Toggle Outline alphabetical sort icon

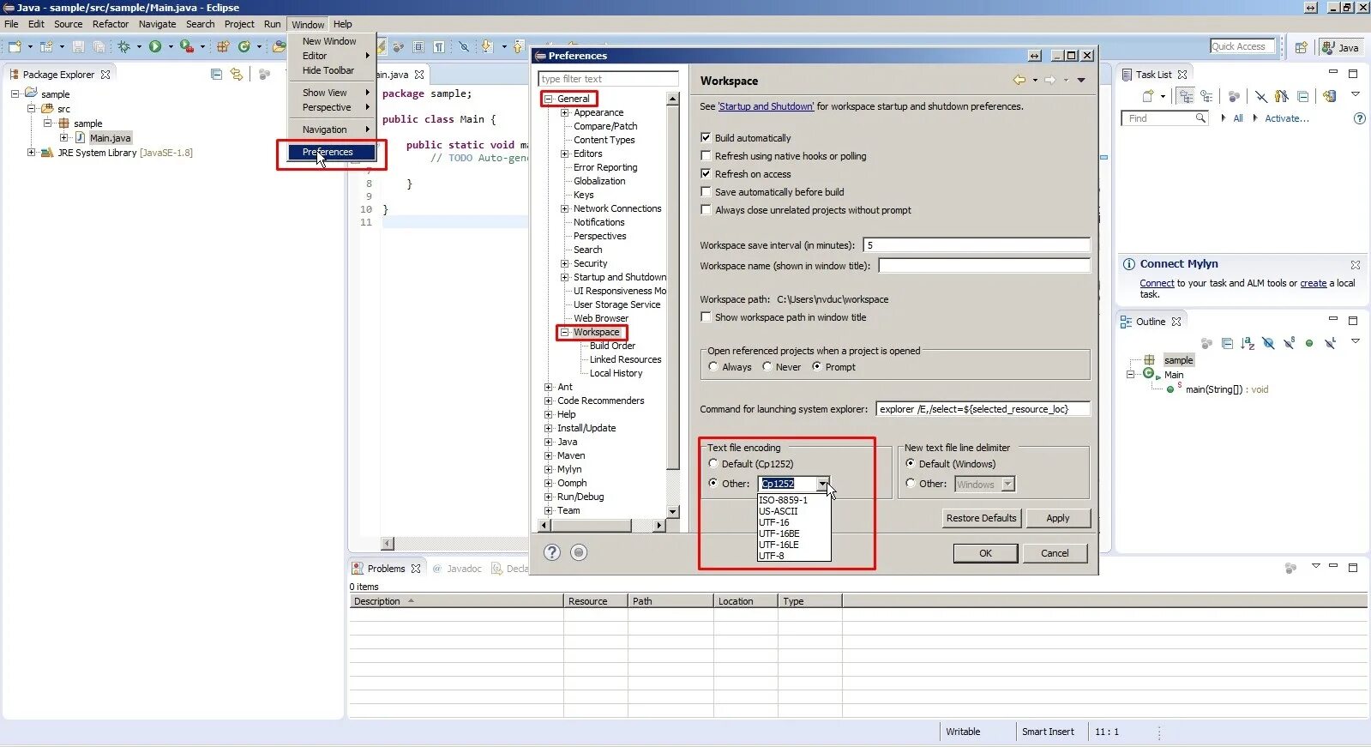[x=1248, y=343]
